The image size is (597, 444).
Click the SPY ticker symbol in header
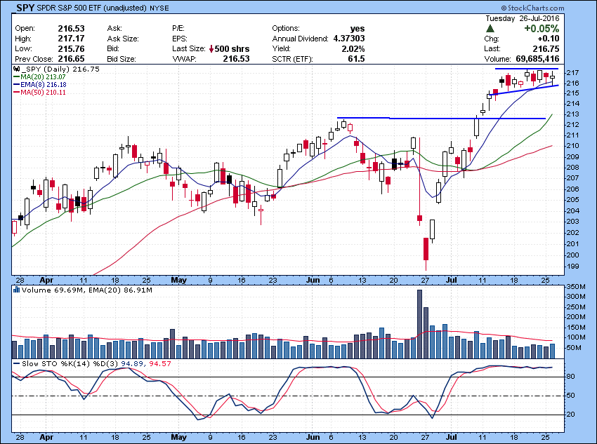click(25, 7)
